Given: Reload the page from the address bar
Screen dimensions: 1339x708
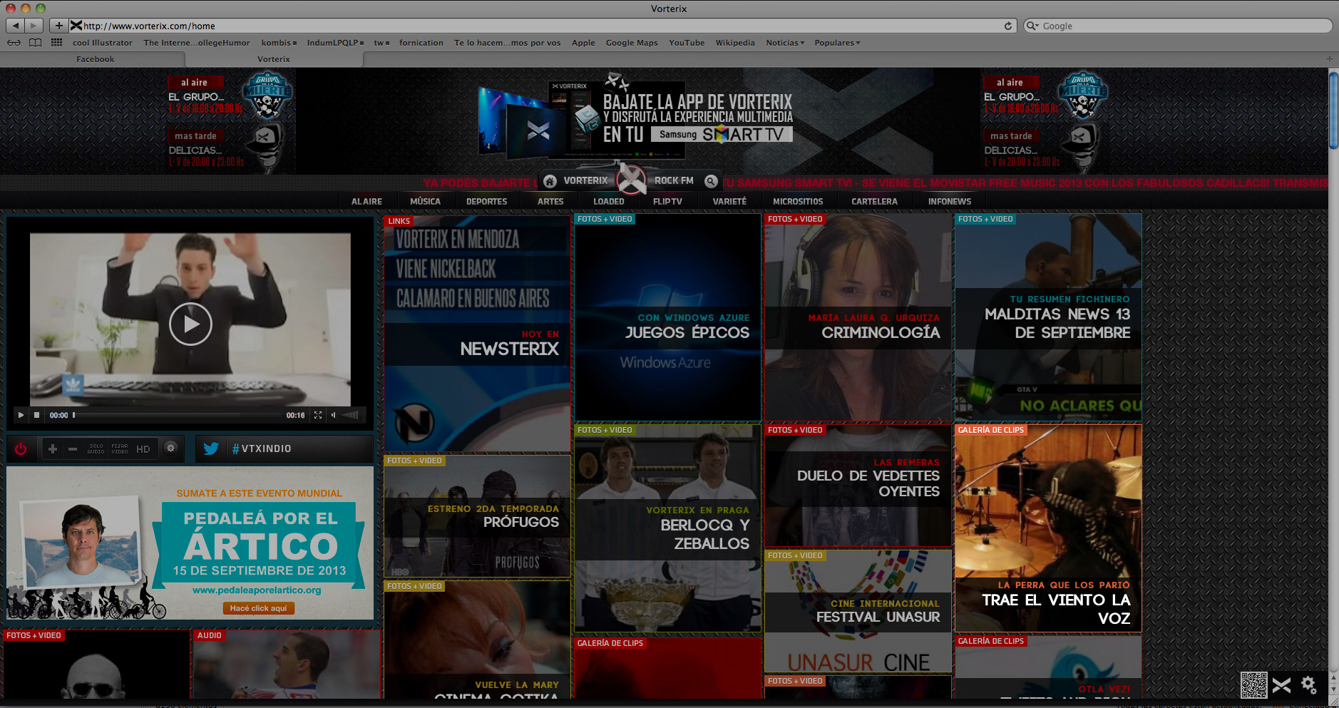Looking at the screenshot, I should point(1008,26).
